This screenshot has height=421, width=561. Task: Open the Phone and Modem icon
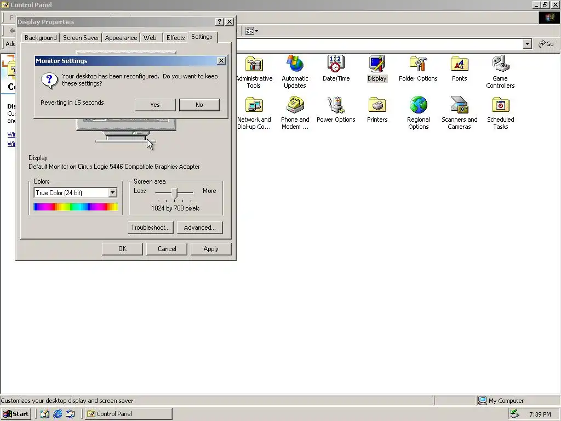[295, 113]
